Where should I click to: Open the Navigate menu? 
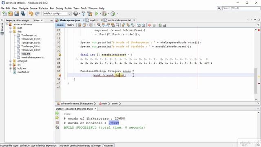[24, 8]
